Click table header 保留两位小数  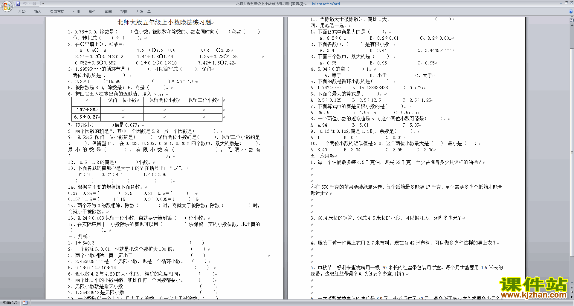(x=164, y=100)
